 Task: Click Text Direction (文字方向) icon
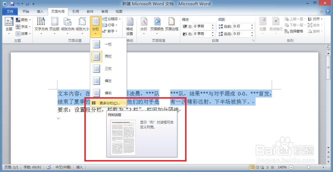tap(41, 26)
